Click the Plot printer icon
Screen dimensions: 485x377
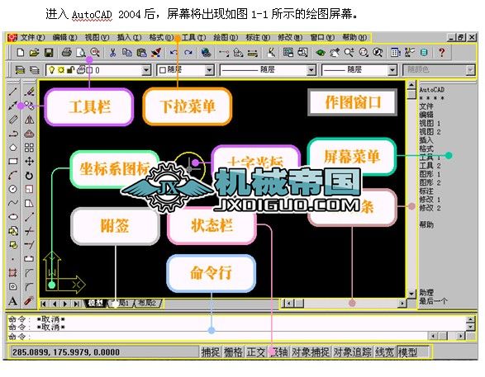(66, 53)
